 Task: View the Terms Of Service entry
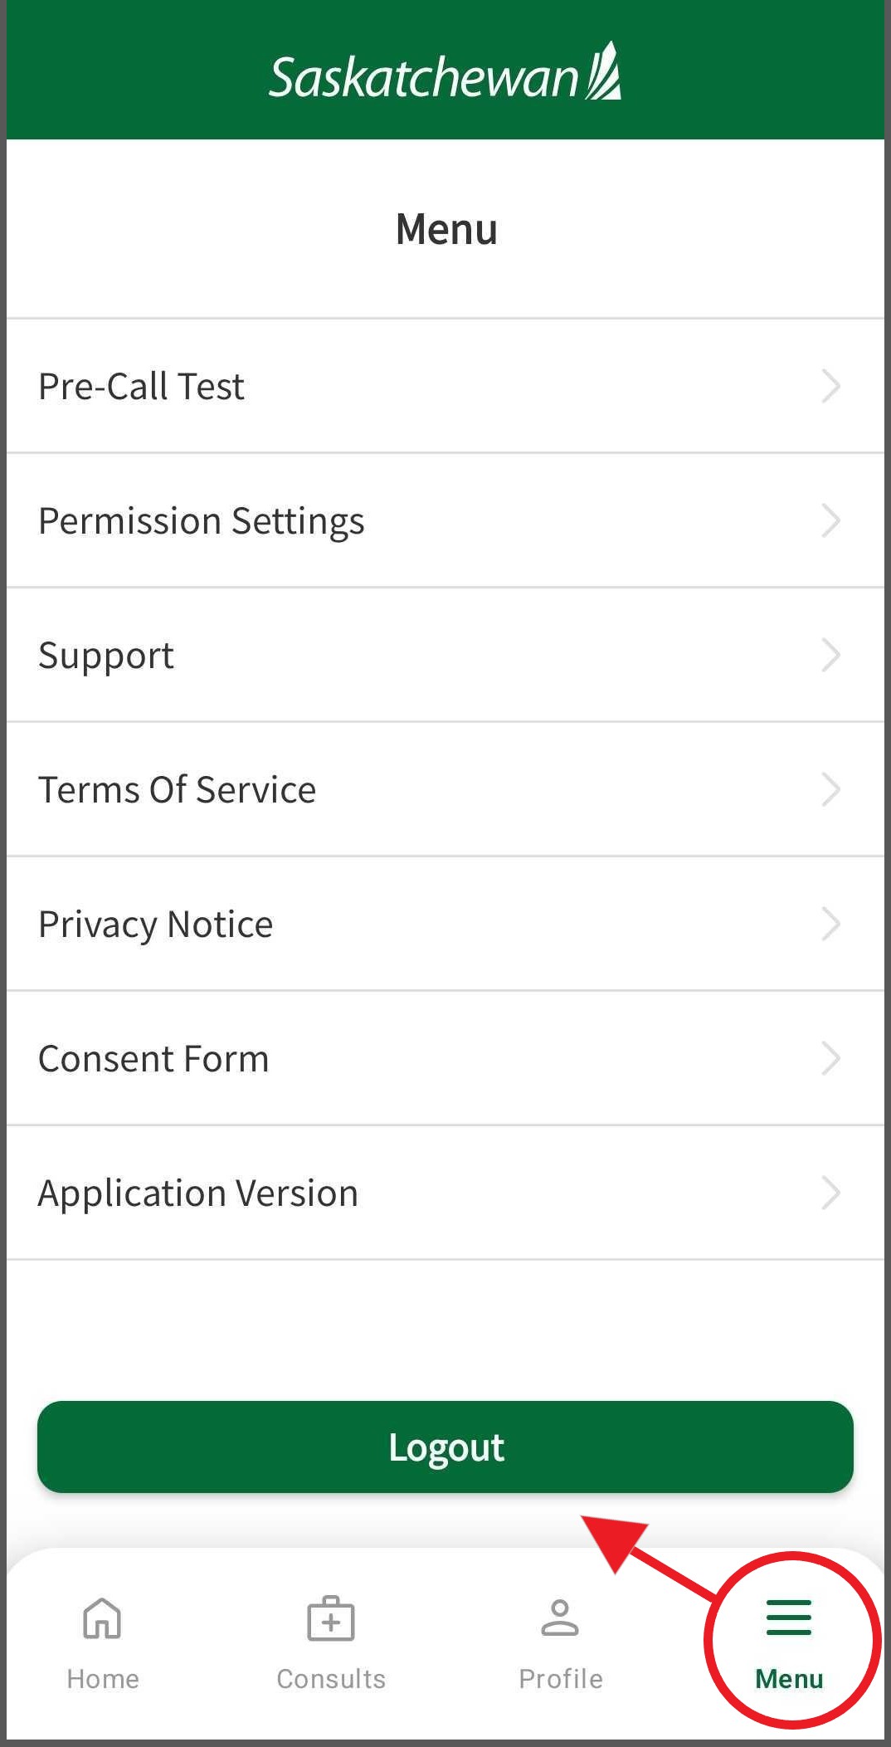178,790
